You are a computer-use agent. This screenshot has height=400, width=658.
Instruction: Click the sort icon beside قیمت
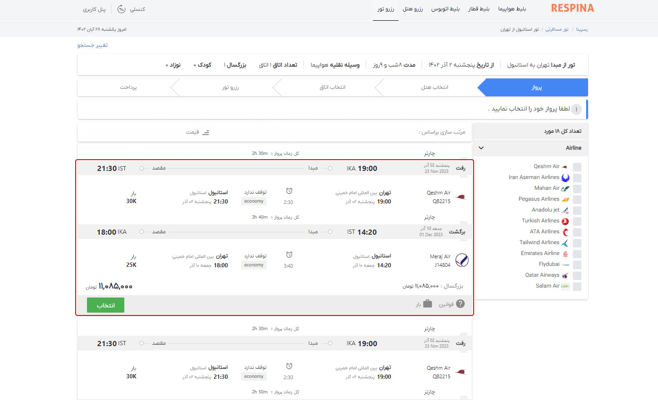click(x=205, y=133)
